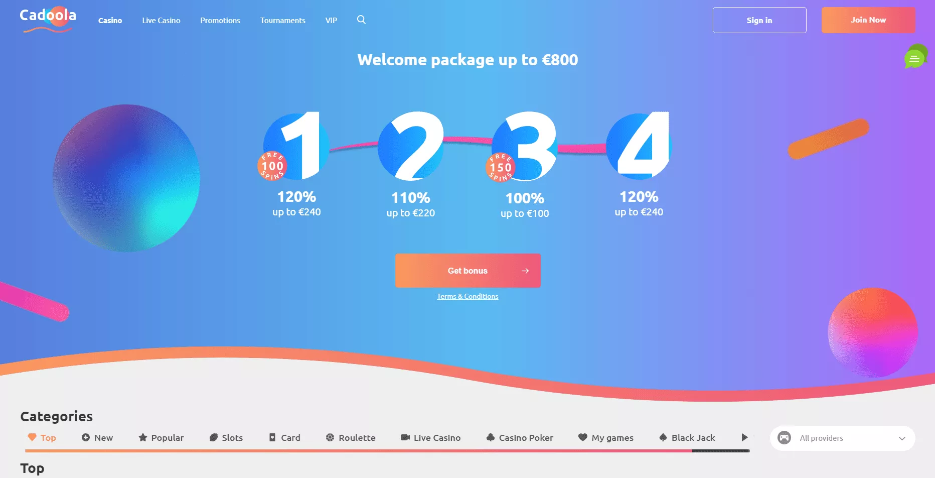Click the Join Now button
The image size is (935, 478).
click(x=868, y=20)
